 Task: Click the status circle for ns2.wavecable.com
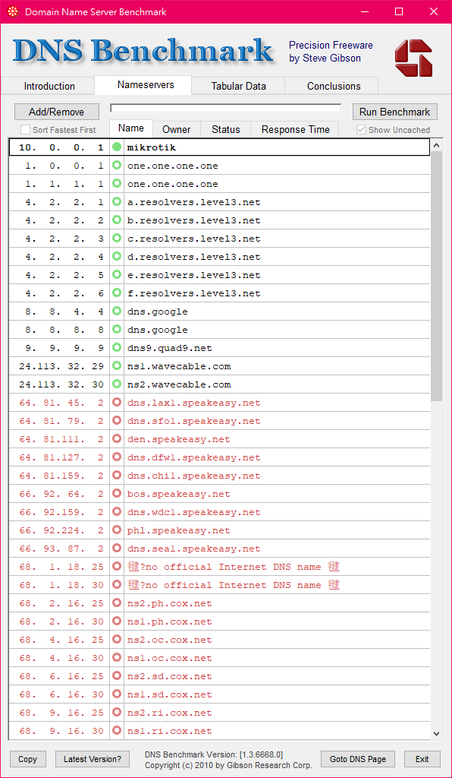[117, 384]
